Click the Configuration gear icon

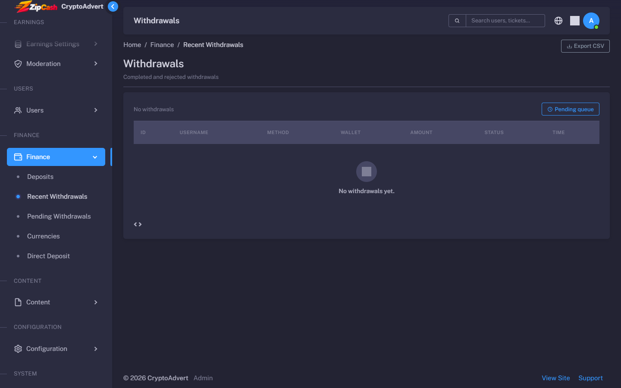(x=18, y=349)
